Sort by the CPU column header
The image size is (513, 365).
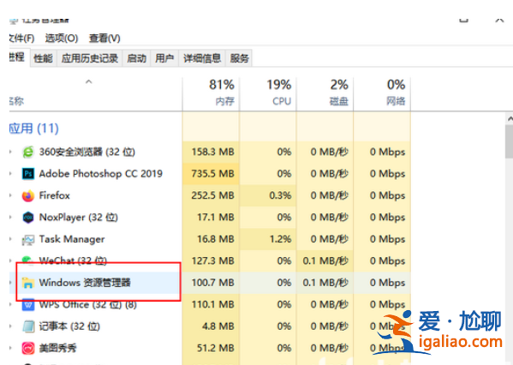click(x=268, y=94)
